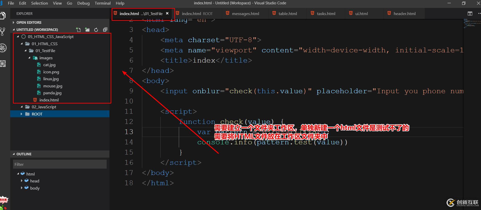481x210 pixels.
Task: Expand the OPEN EDITORS section
Action: pos(29,22)
